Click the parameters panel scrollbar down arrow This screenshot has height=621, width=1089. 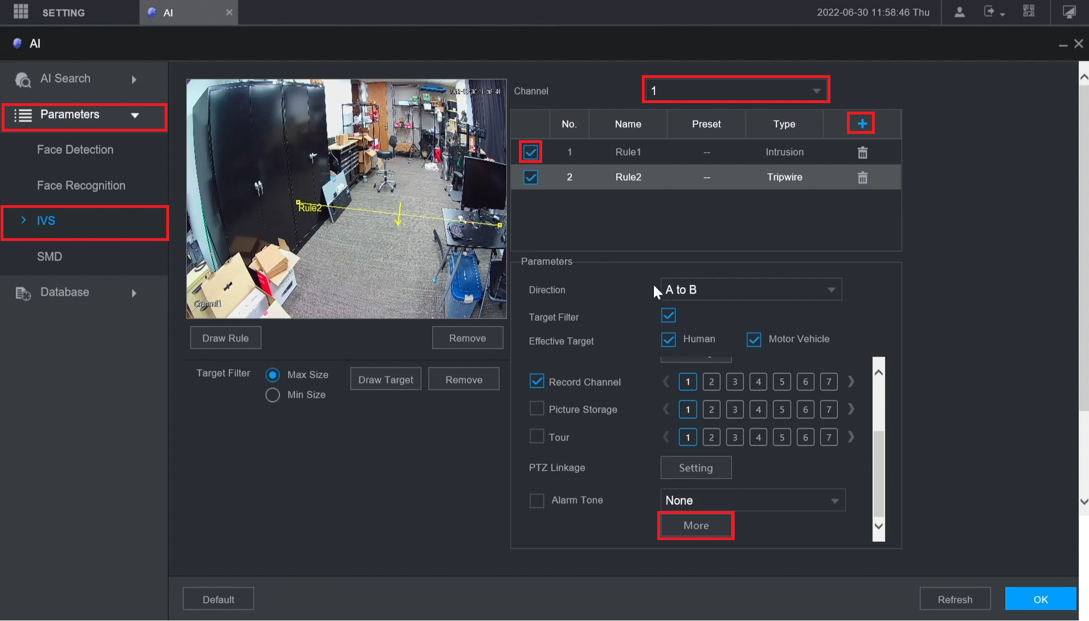click(878, 526)
